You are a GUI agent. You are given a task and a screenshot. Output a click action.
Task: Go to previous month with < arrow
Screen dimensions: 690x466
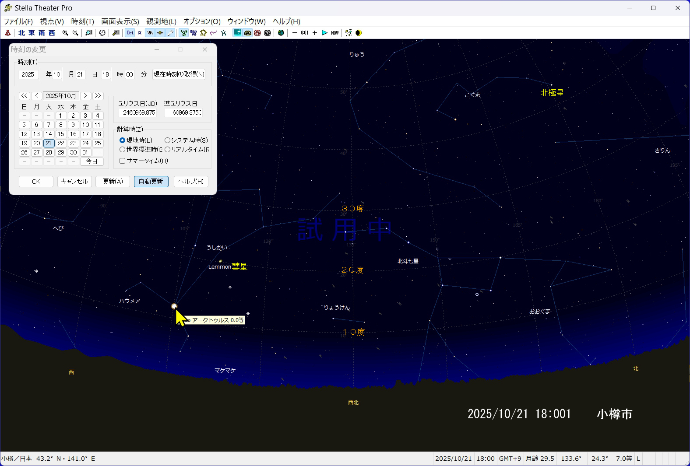(x=37, y=96)
